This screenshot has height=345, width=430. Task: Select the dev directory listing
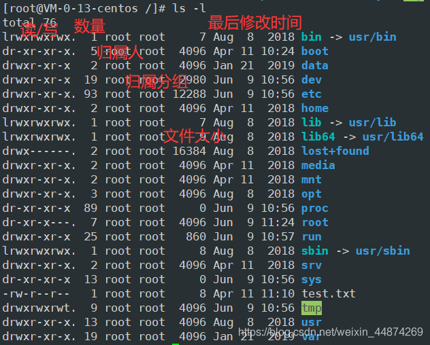click(311, 79)
